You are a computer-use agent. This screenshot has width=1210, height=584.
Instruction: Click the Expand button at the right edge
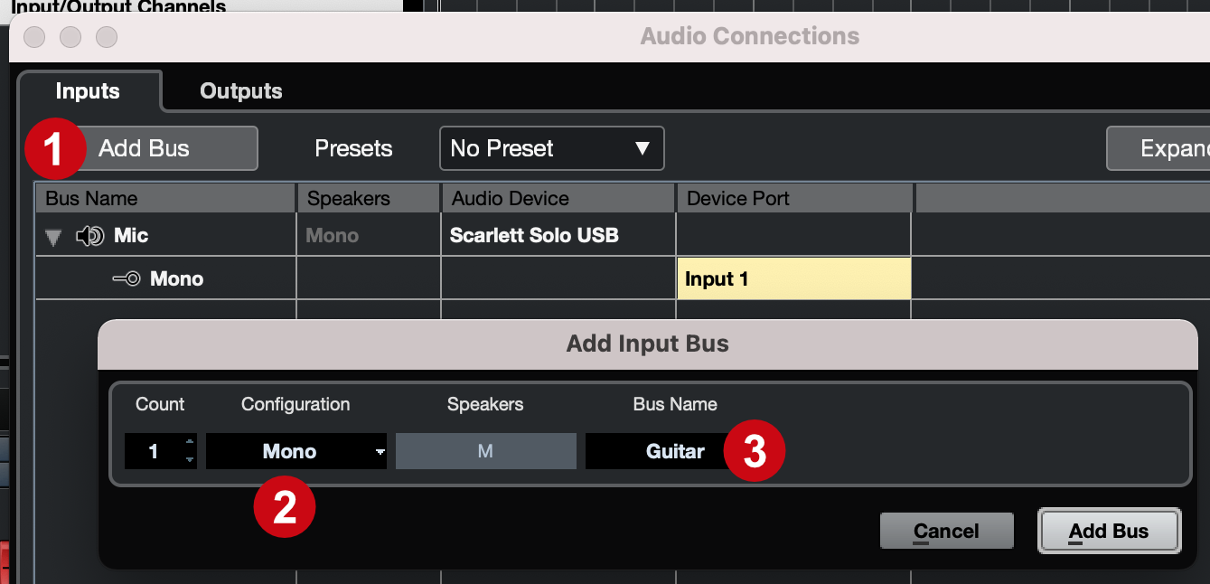point(1158,148)
